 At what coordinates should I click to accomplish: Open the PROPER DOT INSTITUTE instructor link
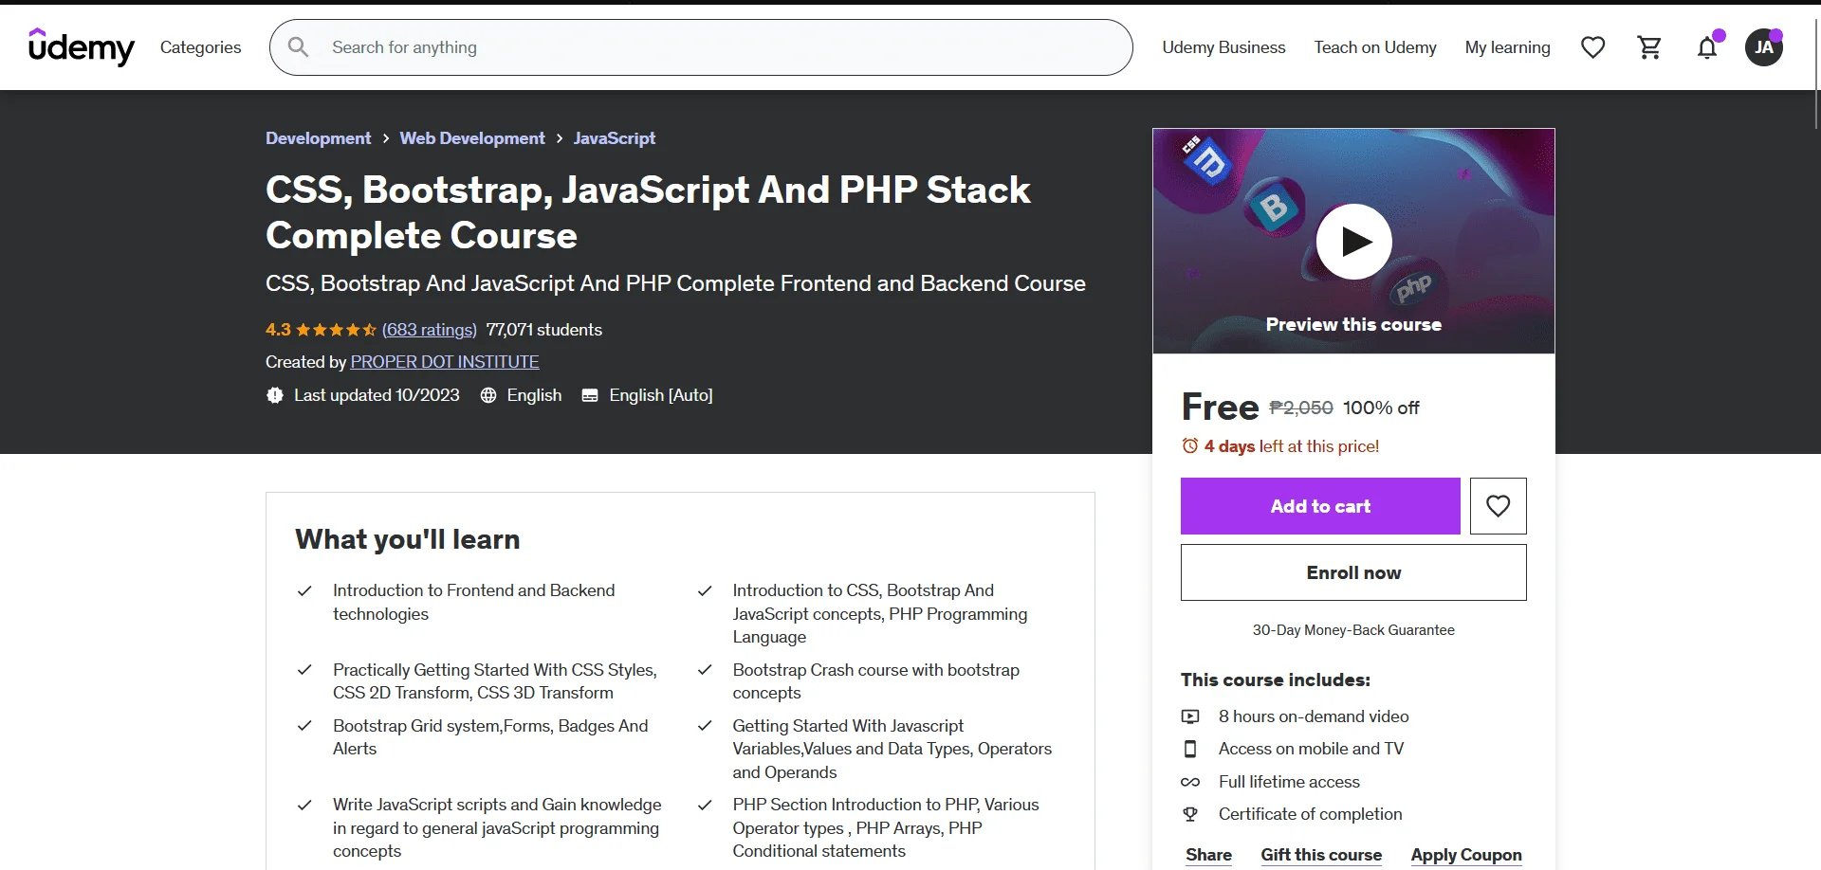[x=445, y=362]
